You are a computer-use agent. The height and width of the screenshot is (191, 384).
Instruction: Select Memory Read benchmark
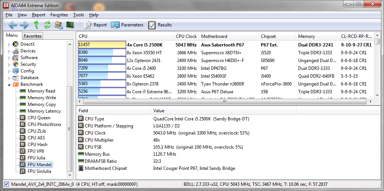coord(41,91)
